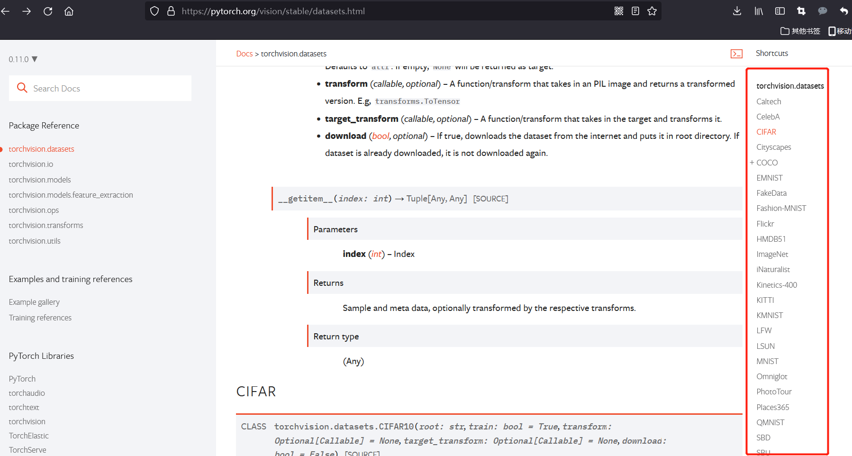
Task: Open the downloads panel
Action: [x=737, y=11]
